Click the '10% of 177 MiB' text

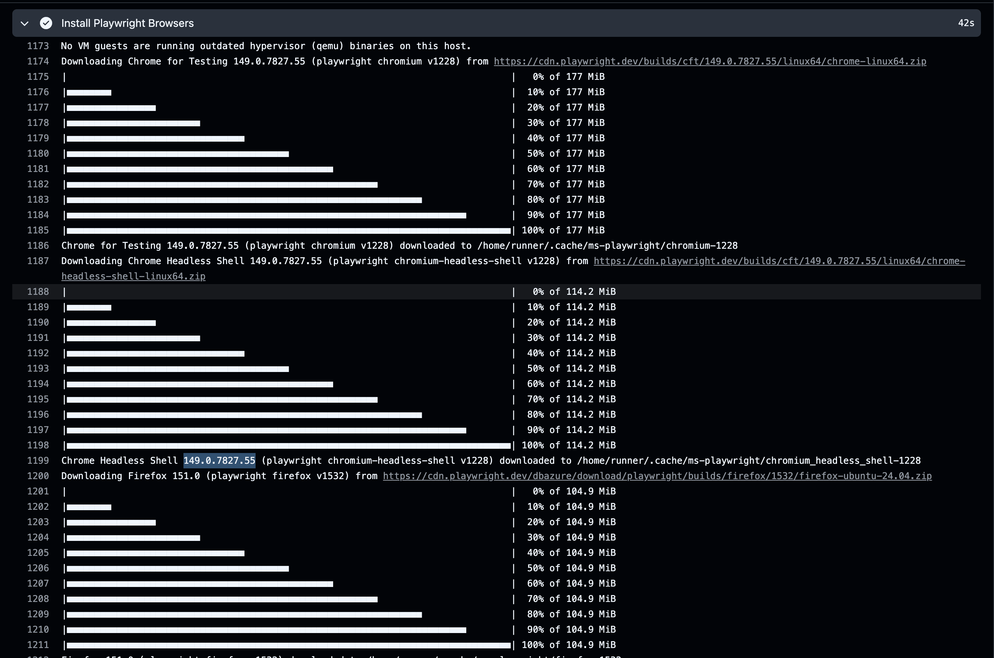coord(566,92)
